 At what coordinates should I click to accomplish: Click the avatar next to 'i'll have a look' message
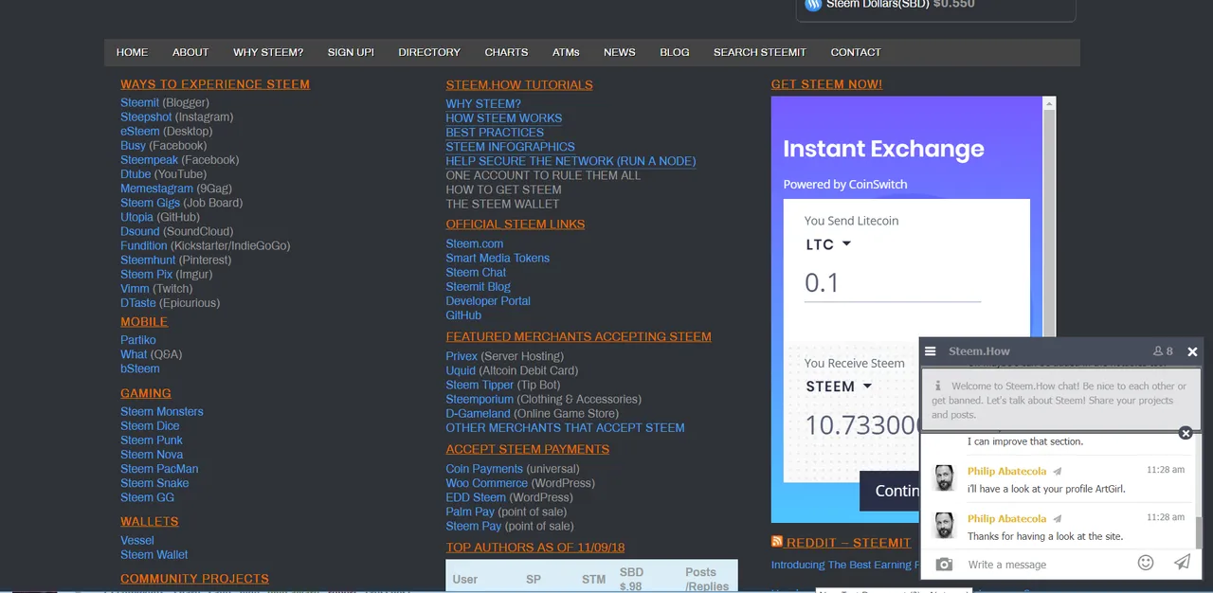(944, 478)
